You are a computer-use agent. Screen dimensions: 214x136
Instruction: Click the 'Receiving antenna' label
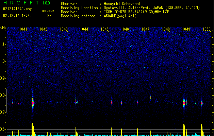tap(78, 16)
